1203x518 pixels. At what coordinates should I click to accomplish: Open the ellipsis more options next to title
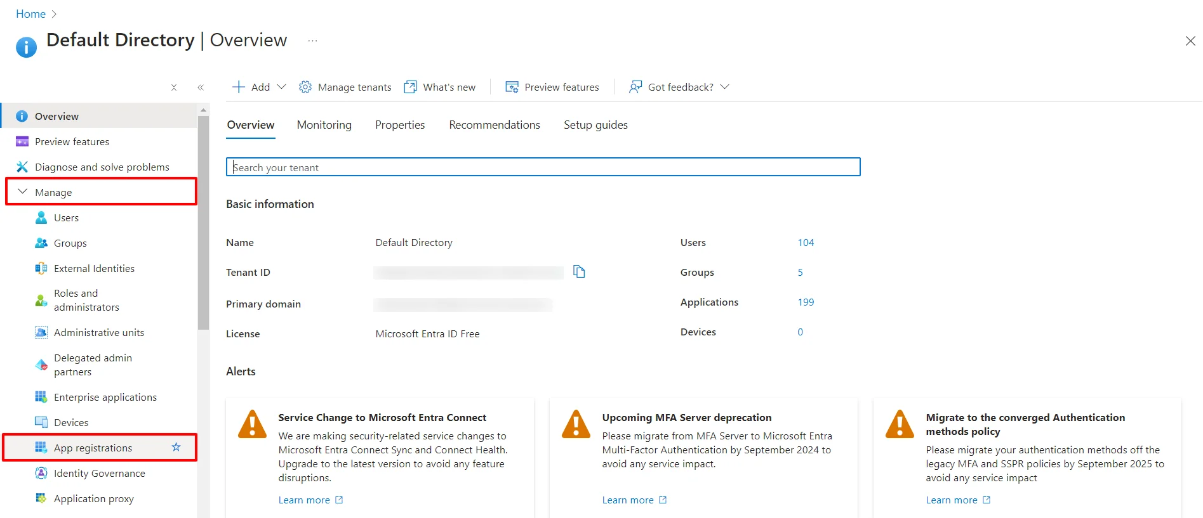[312, 41]
